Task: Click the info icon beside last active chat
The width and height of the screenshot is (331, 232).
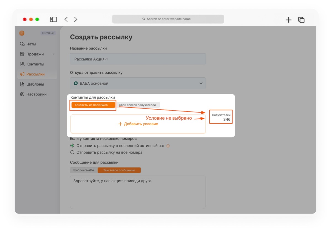Action: tap(168, 146)
